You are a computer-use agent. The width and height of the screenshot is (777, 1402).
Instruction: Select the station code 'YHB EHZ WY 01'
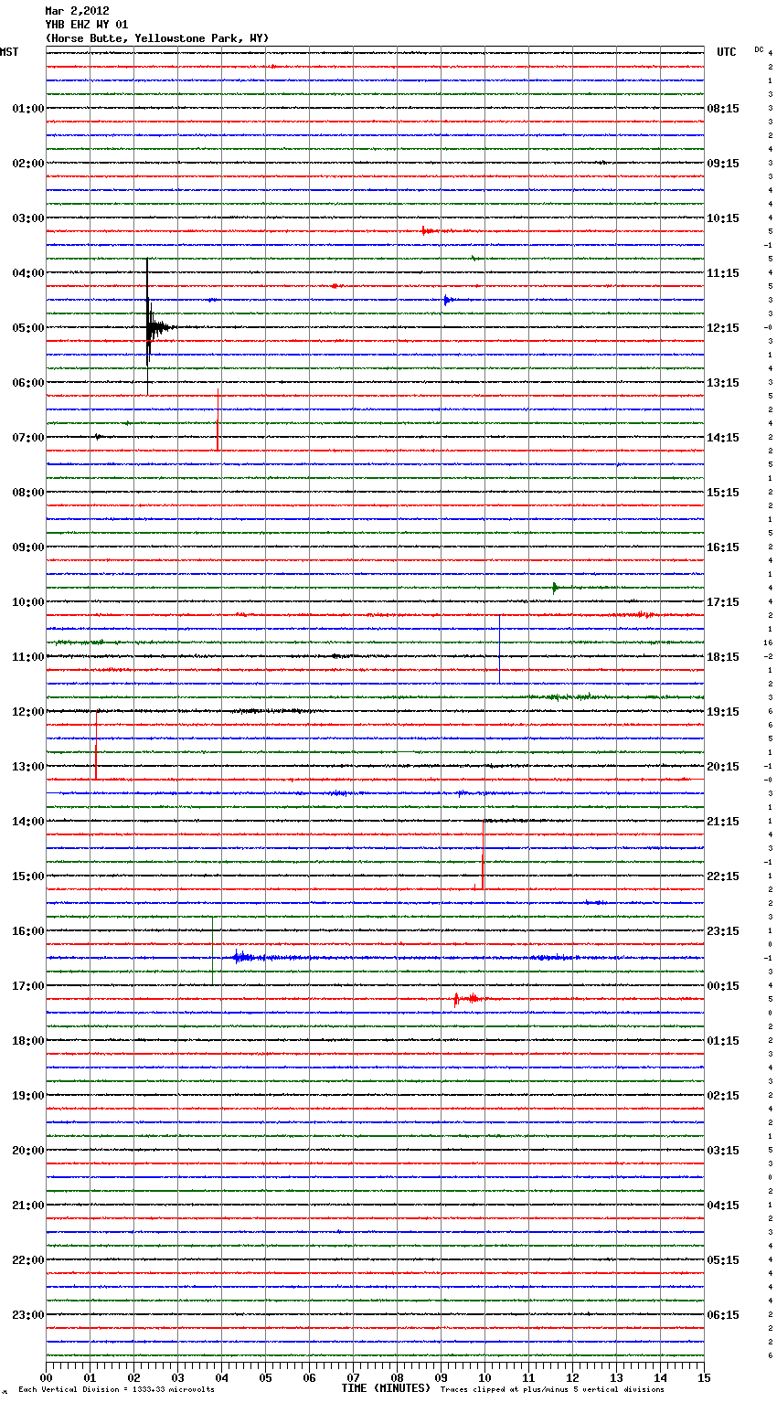pos(86,25)
